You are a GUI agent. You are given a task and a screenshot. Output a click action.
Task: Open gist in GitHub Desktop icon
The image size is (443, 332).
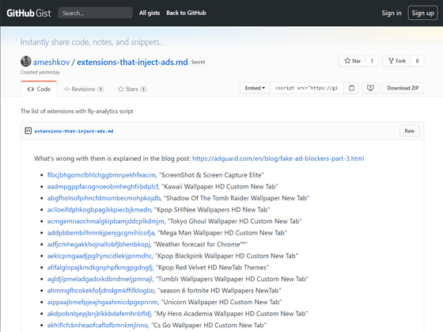370,88
